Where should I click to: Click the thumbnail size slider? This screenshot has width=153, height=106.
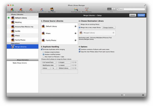pyautogui.click(x=132, y=95)
